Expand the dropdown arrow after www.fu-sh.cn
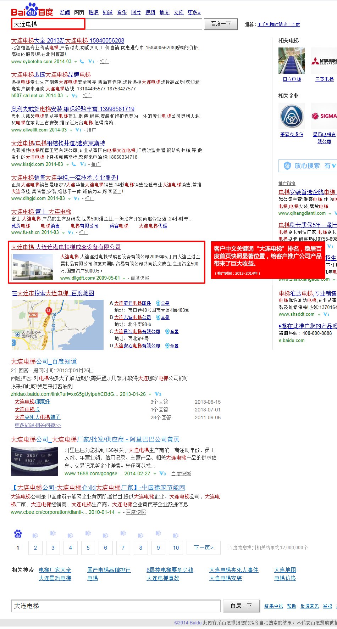 point(63,233)
